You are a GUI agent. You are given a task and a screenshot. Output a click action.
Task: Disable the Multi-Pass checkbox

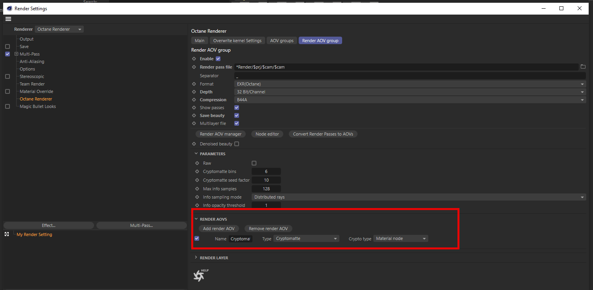pyautogui.click(x=8, y=54)
